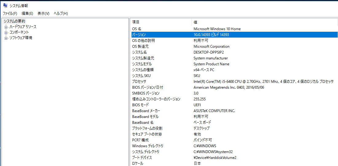Viewport: 338px width, 166px height.
Task: Select ソフトウェア環境 tree item
Action: [x=21, y=38]
